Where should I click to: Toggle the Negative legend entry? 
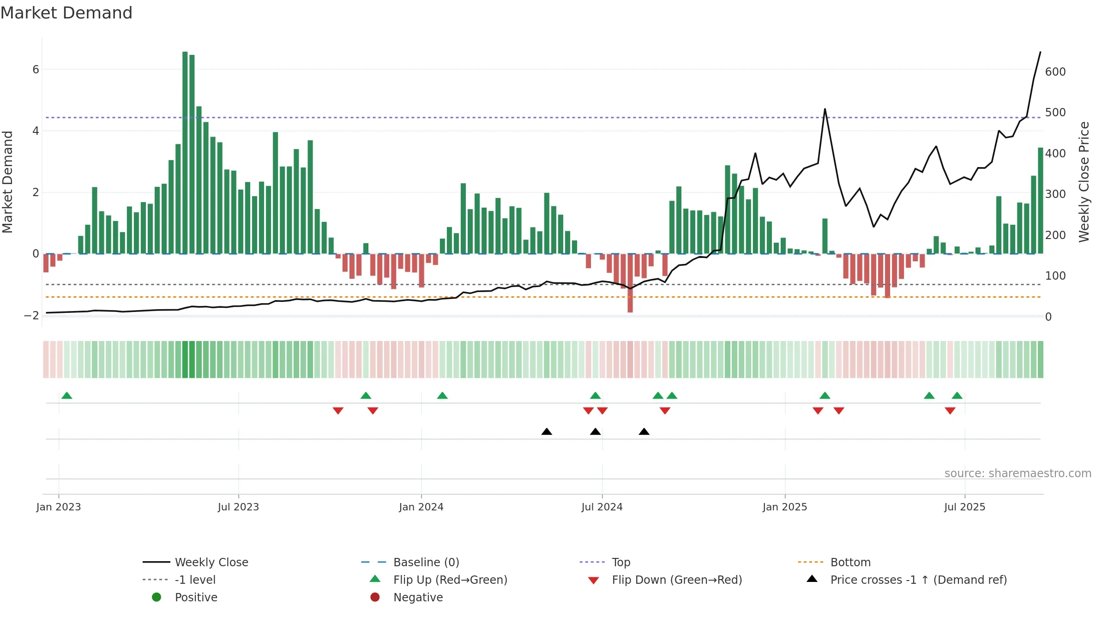click(x=406, y=597)
